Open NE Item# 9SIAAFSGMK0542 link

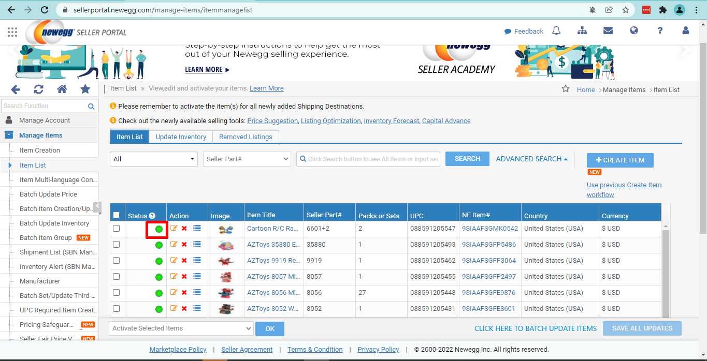[x=489, y=228]
